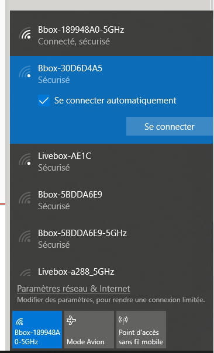Uncheck Se connecter automatiquement checkbox
This screenshot has height=353, width=214.
point(44,101)
